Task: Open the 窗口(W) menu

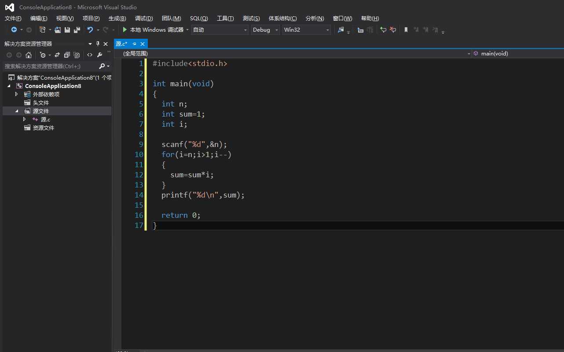Action: [x=342, y=18]
